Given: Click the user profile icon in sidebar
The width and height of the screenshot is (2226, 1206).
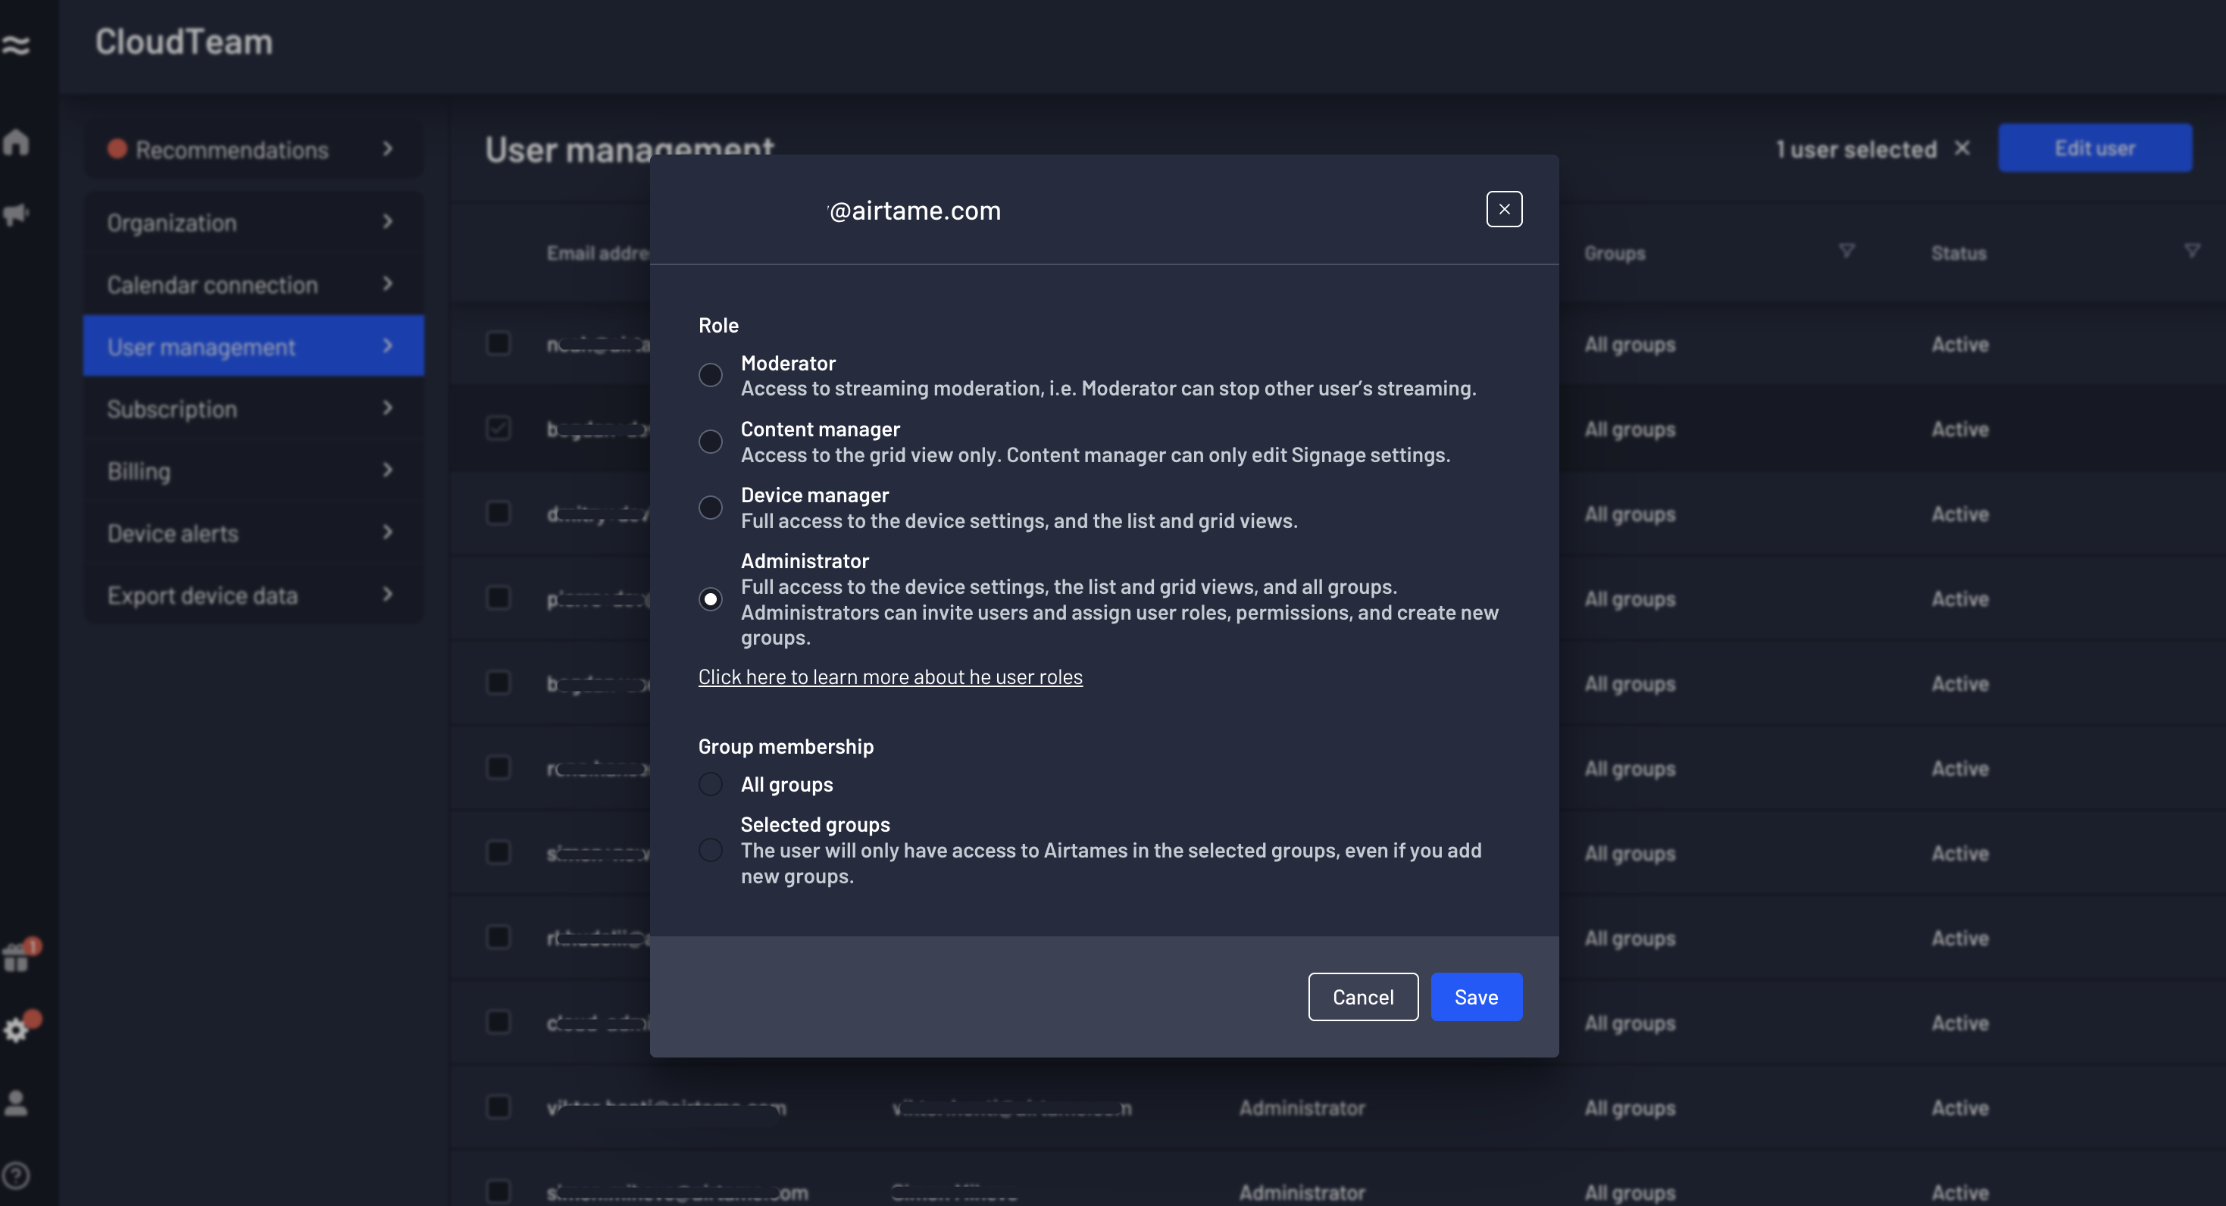Looking at the screenshot, I should pos(17,1103).
